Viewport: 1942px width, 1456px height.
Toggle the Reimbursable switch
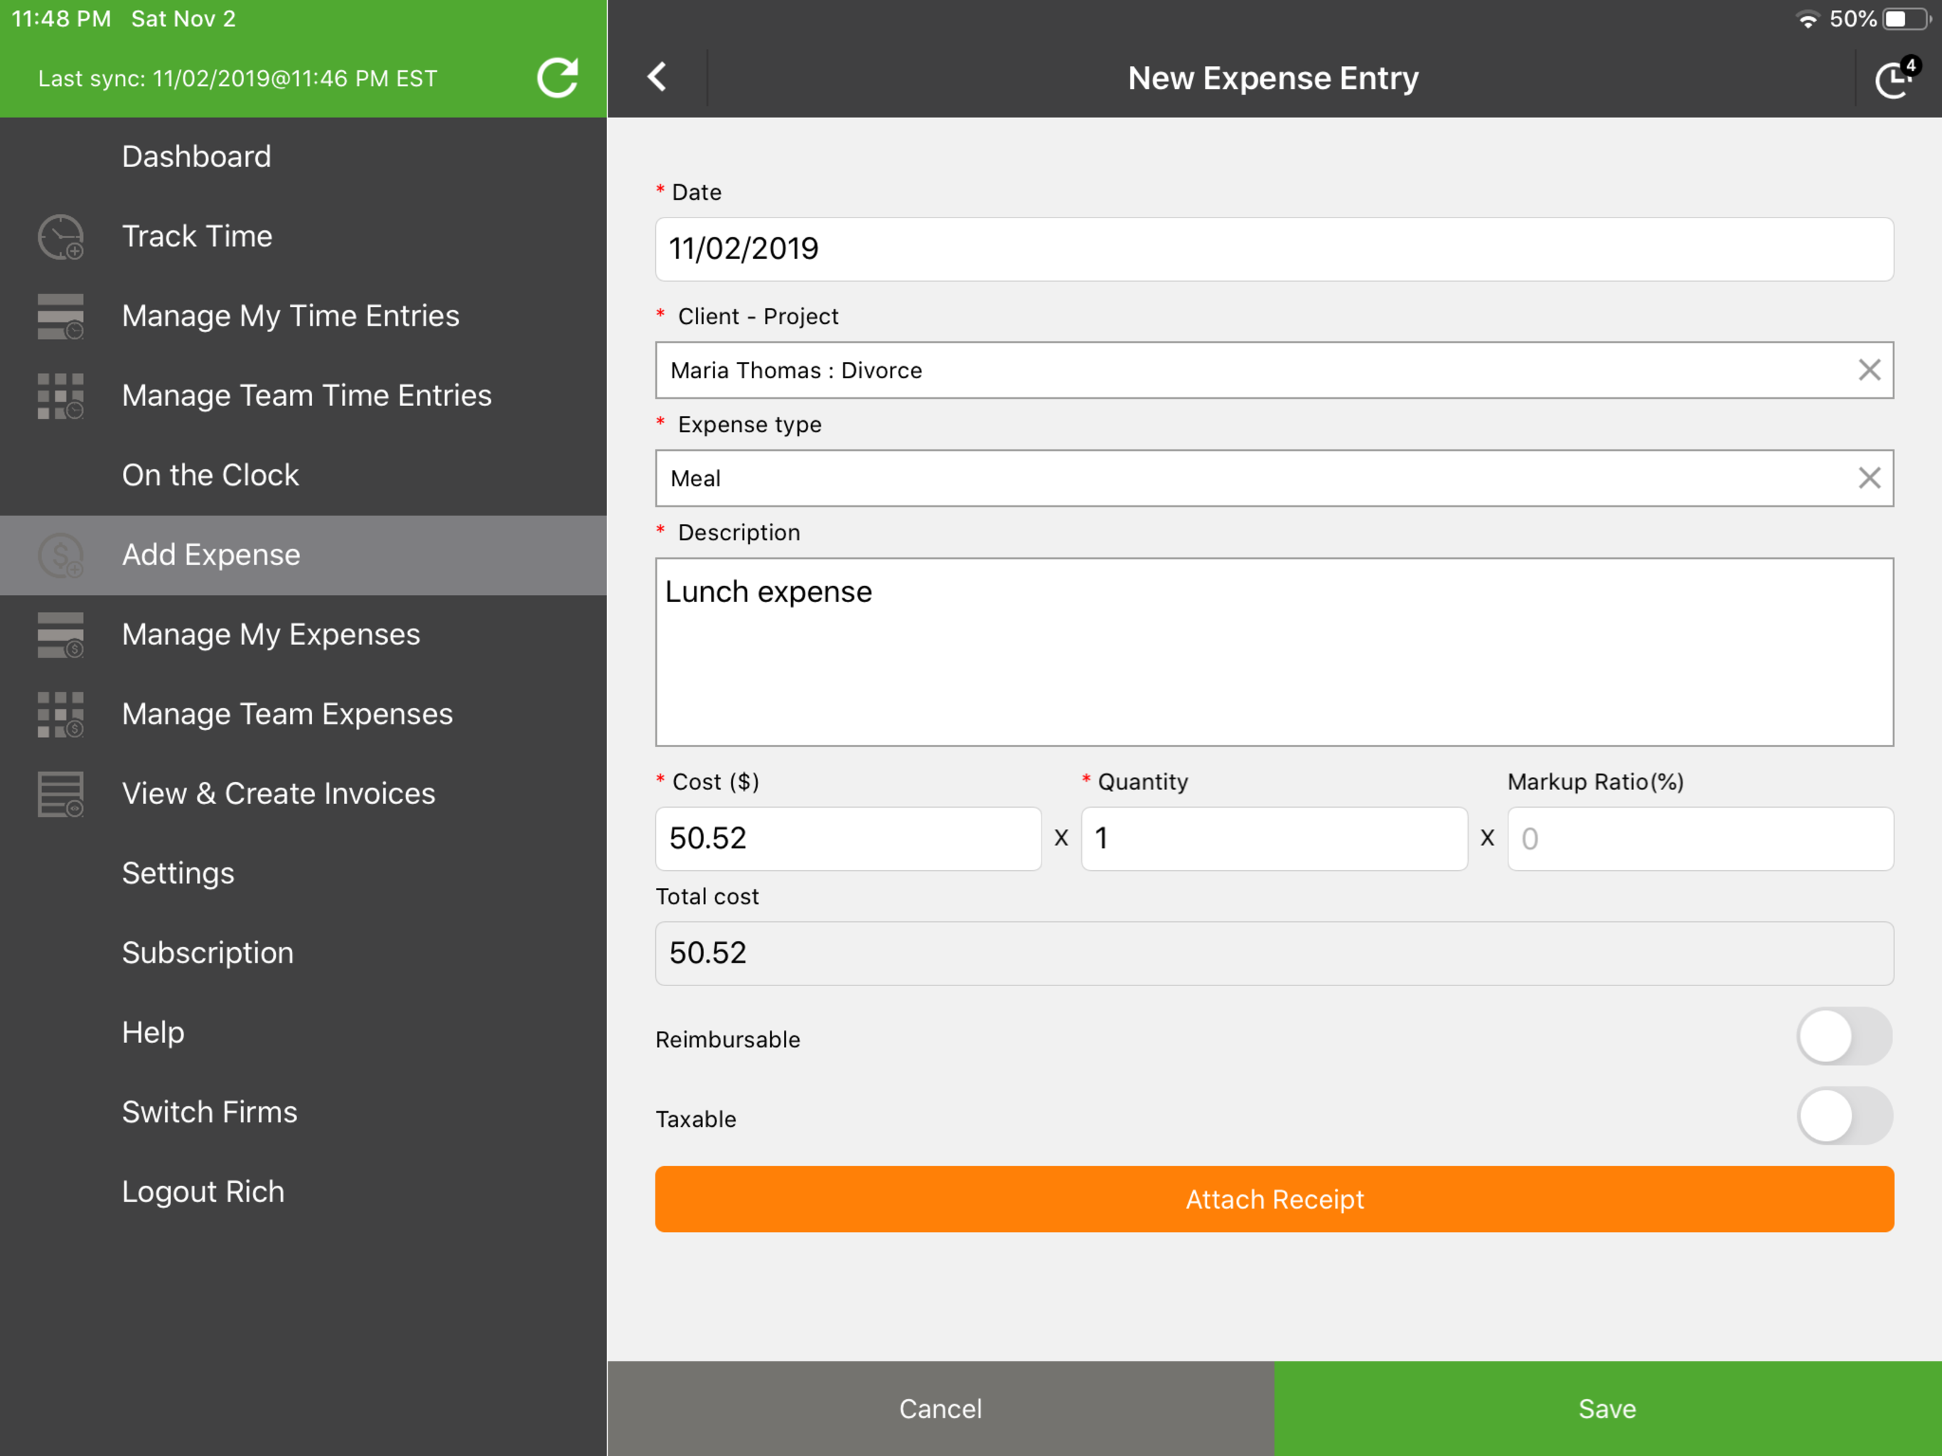coord(1844,1037)
